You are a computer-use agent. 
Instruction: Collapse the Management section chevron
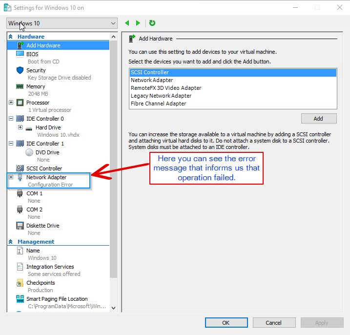[10, 242]
